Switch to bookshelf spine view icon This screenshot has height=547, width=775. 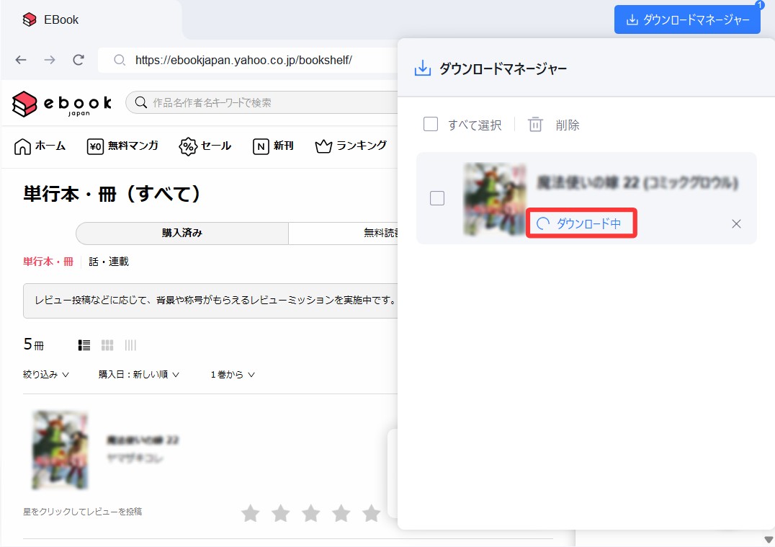[x=130, y=345]
